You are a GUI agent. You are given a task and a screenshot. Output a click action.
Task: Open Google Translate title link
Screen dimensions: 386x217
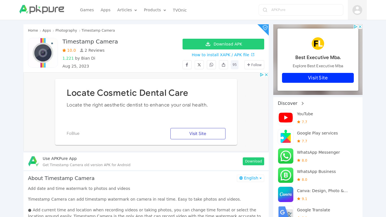pyautogui.click(x=314, y=210)
